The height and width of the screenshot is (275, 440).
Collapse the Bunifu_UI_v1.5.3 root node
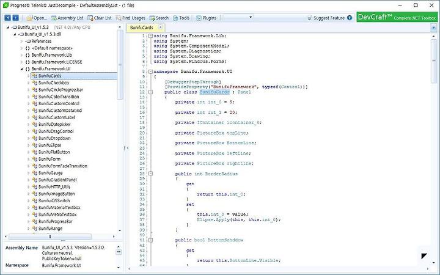[x=8, y=28]
